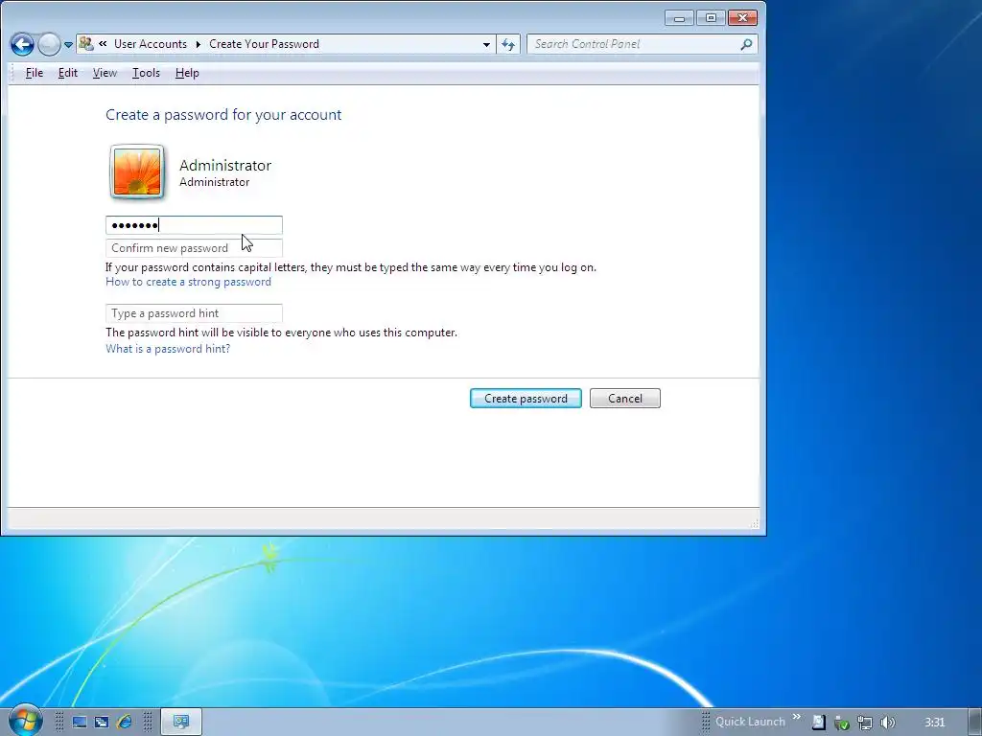Click the User Accounts taskbar button
Image resolution: width=982 pixels, height=736 pixels.
point(181,723)
